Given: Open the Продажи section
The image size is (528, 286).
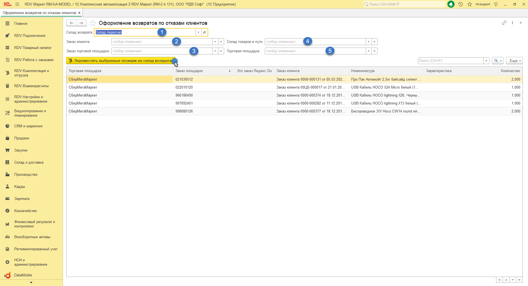Looking at the screenshot, I should [22, 138].
